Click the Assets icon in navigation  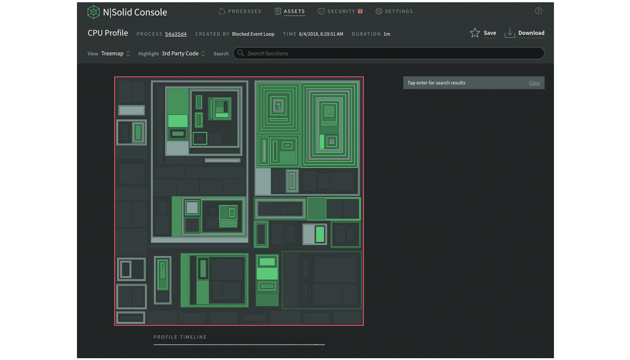coord(278,11)
